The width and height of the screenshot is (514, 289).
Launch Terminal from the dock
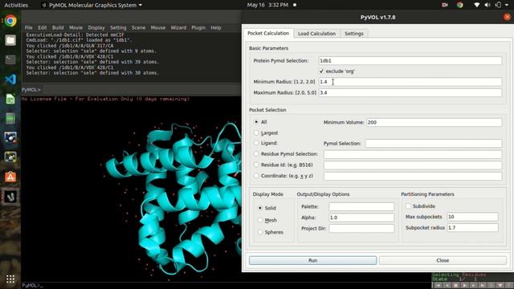pyautogui.click(x=10, y=59)
